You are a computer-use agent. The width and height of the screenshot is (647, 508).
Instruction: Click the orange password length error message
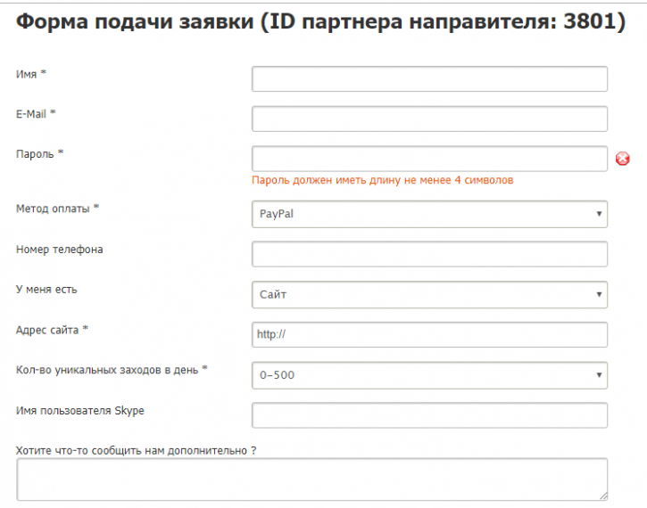(383, 180)
